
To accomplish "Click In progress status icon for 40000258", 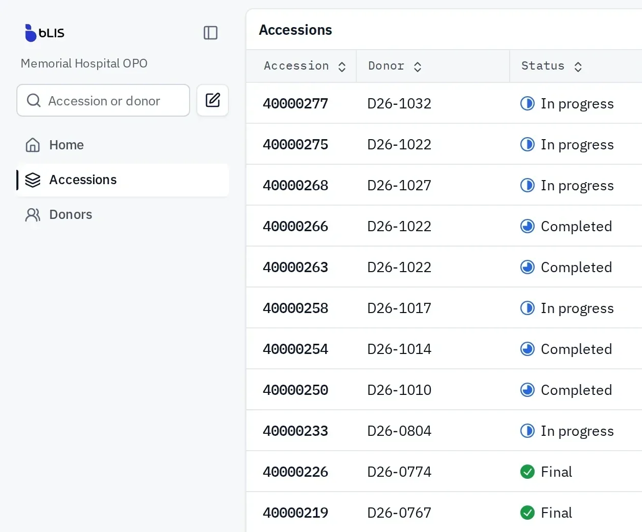I will pos(528,308).
